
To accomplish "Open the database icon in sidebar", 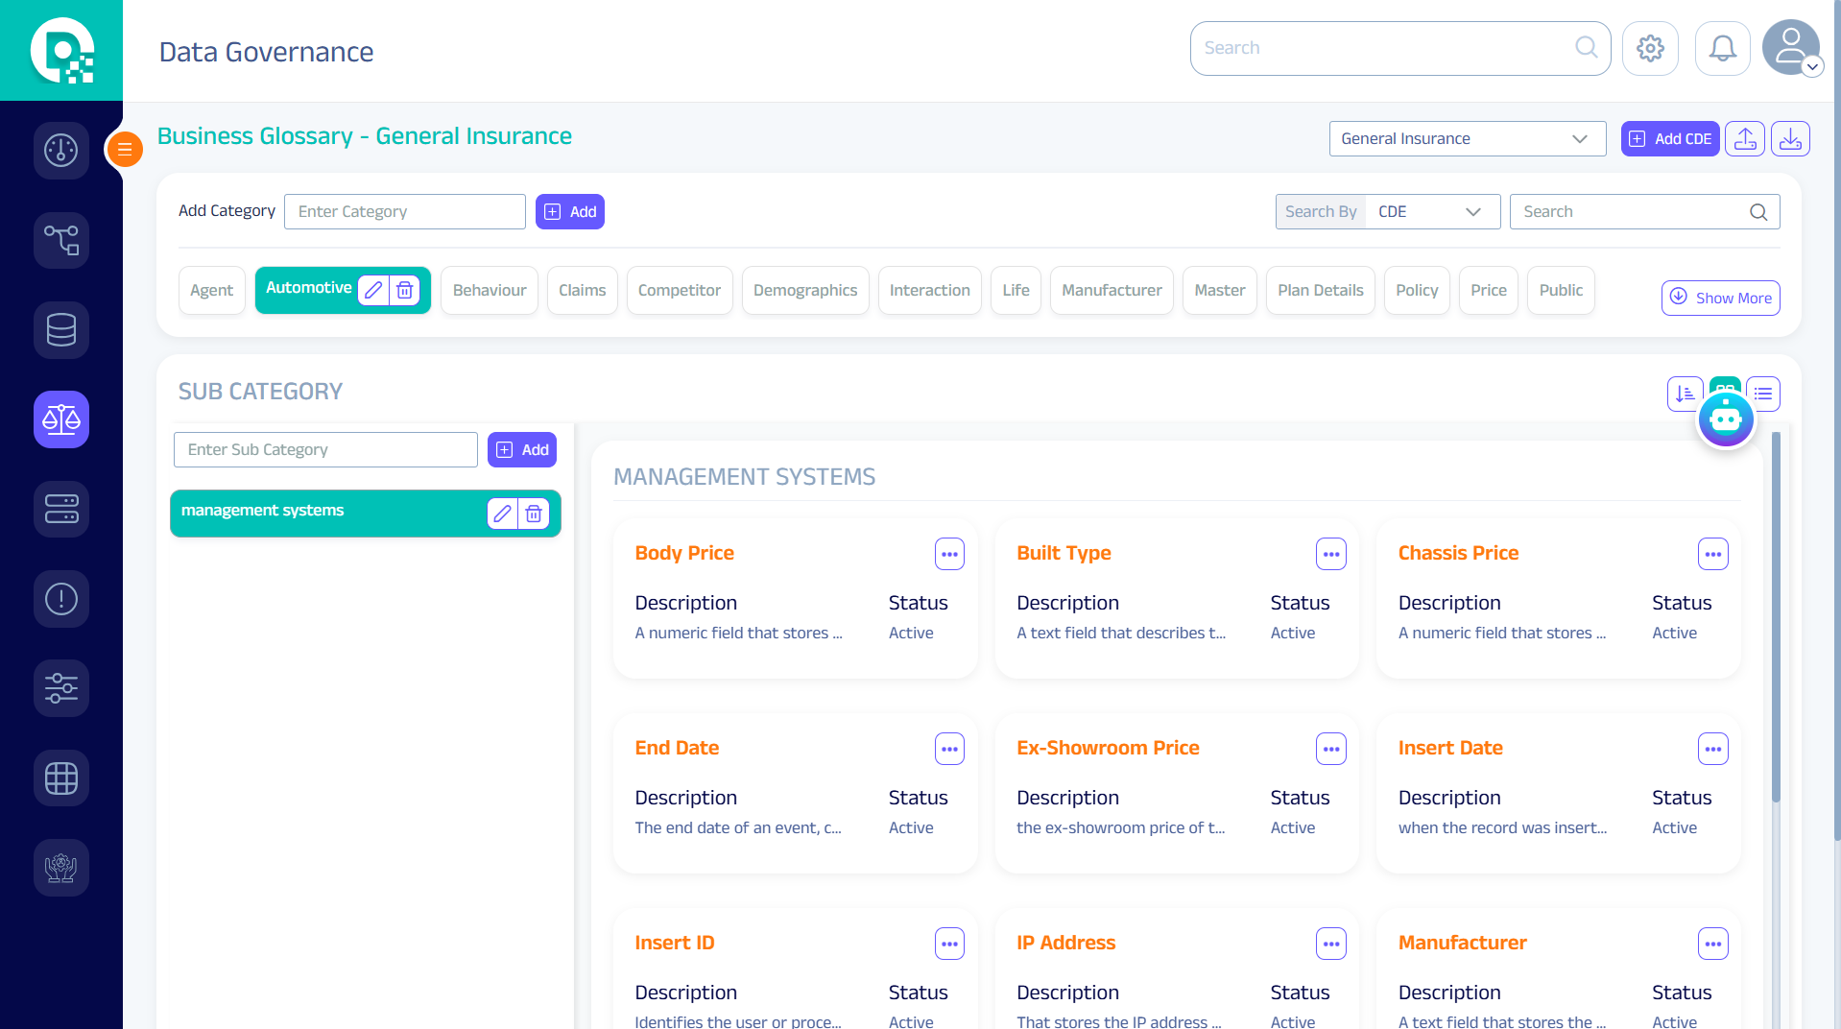I will pyautogui.click(x=61, y=329).
